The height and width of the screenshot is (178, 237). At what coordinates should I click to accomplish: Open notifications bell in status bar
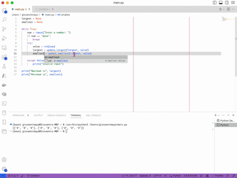[x=234, y=176]
